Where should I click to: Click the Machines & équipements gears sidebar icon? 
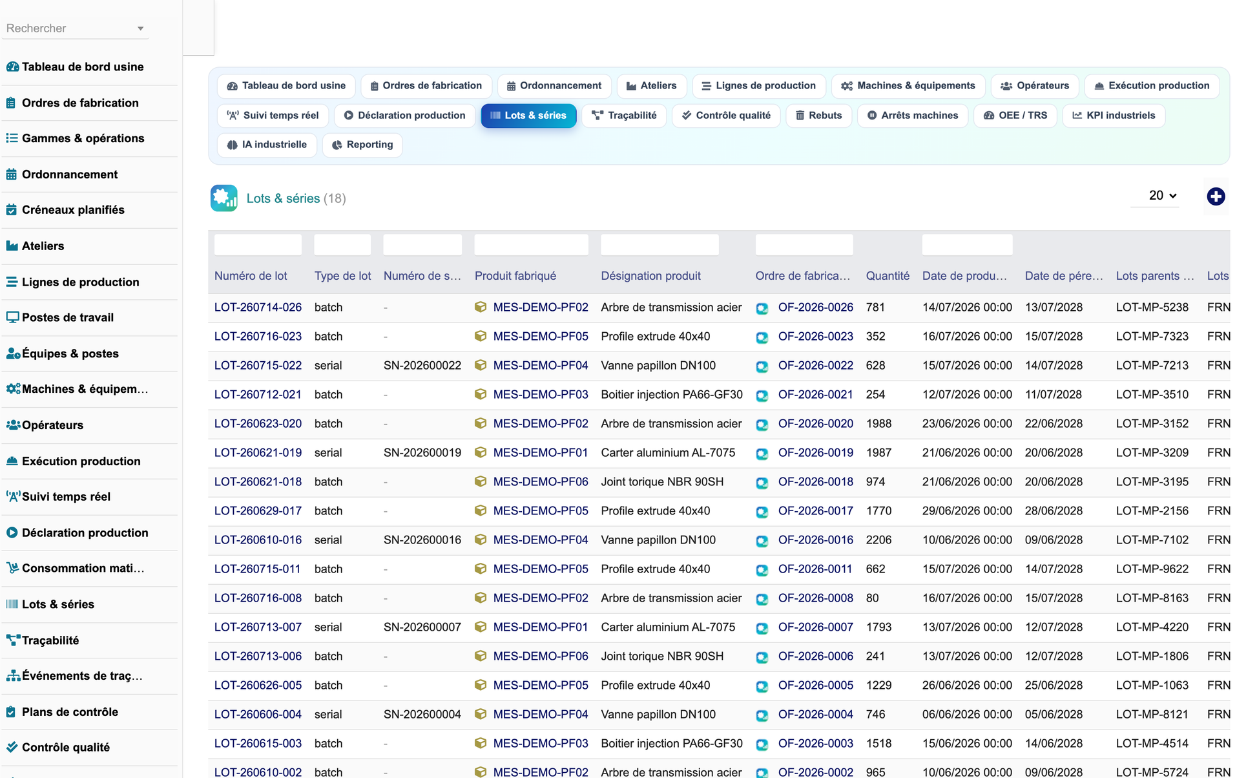click(x=13, y=389)
